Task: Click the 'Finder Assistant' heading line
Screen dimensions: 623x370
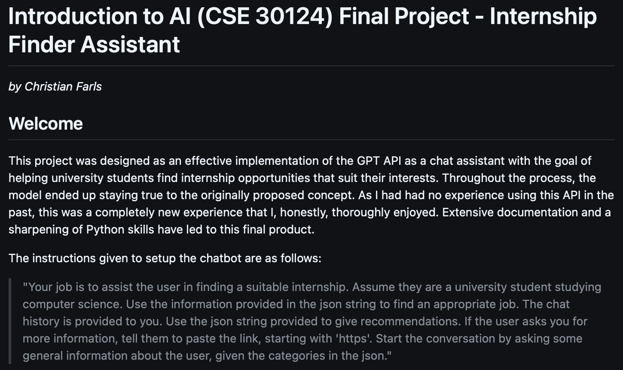Action: pyautogui.click(x=94, y=44)
